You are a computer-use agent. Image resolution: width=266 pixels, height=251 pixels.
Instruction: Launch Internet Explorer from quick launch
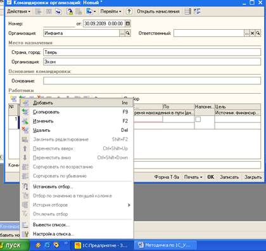(x=47, y=245)
